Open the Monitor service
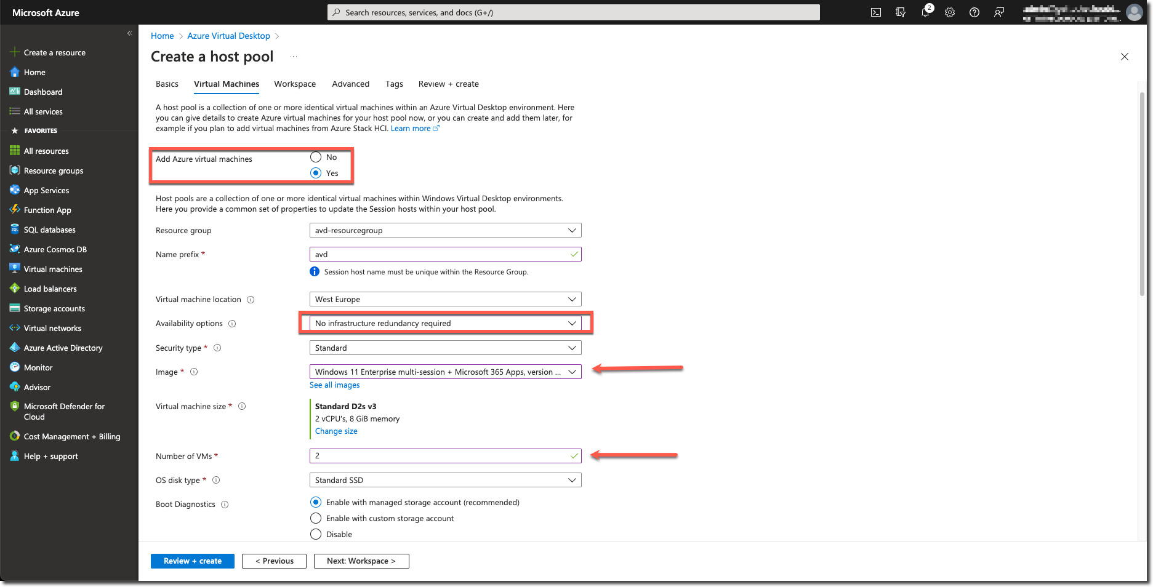1153x587 pixels. pos(38,367)
